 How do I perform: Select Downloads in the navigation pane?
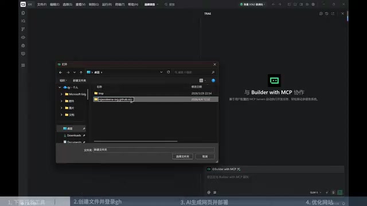(x=74, y=136)
